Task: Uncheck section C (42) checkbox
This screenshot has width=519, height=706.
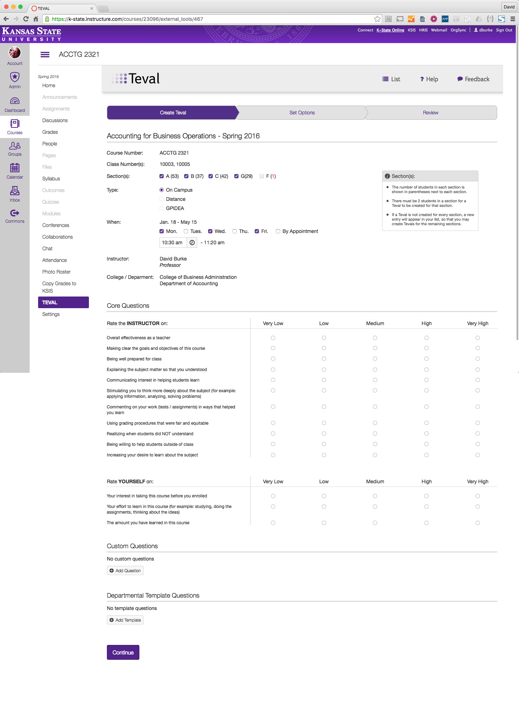Action: (x=211, y=176)
